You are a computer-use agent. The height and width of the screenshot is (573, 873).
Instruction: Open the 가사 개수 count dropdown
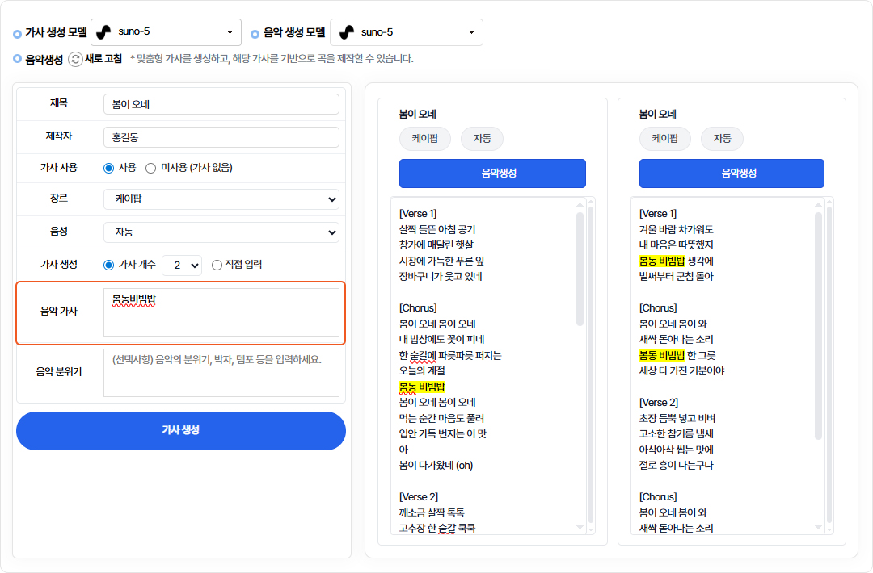click(x=181, y=265)
